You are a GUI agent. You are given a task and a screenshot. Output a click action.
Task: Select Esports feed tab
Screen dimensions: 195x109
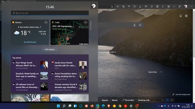(105, 100)
